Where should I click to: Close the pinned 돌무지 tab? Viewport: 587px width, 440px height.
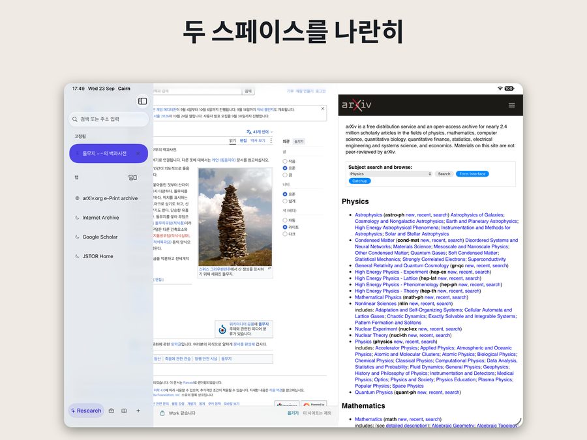pos(138,153)
